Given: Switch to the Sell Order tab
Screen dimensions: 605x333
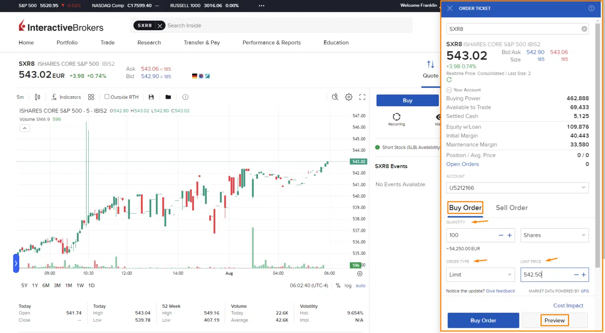Looking at the screenshot, I should pos(512,208).
